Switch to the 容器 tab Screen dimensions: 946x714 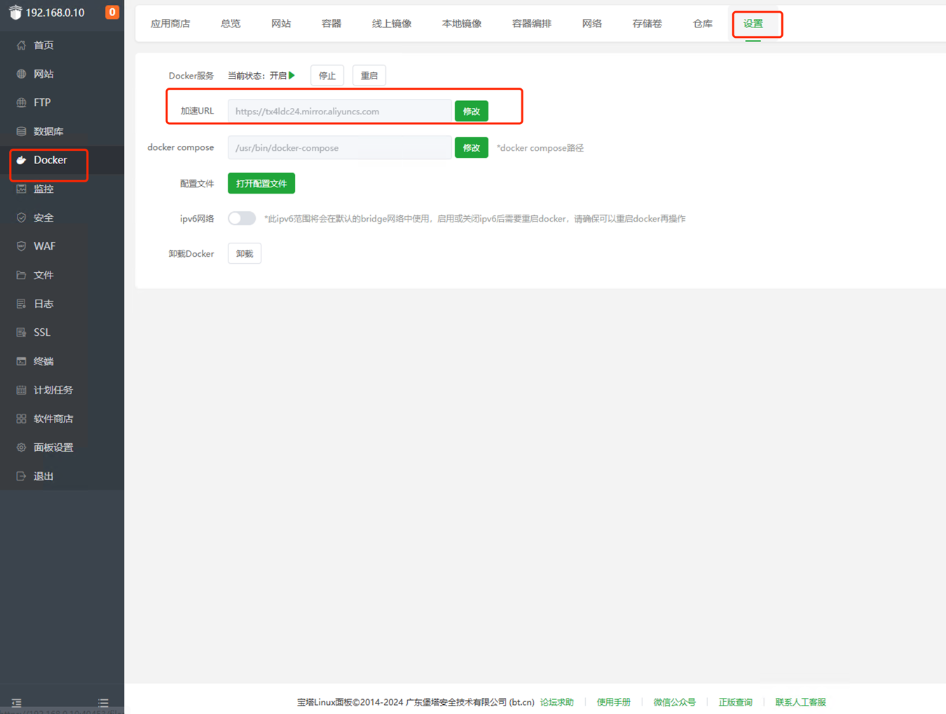tap(331, 24)
